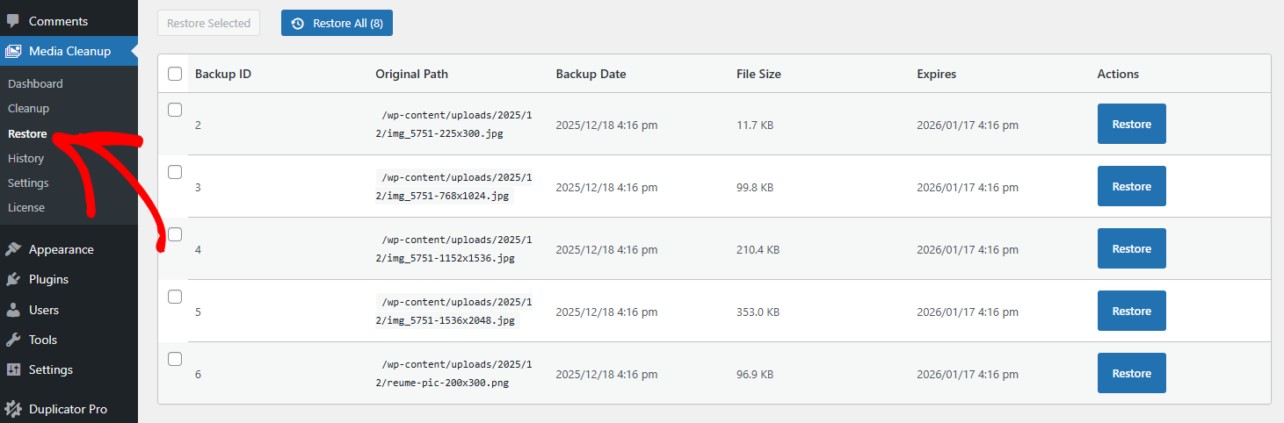This screenshot has width=1284, height=423.
Task: Select checkbox for Backup ID 5 row
Action: (175, 297)
